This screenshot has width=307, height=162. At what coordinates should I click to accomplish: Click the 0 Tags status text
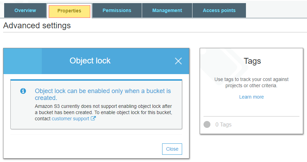click(x=224, y=125)
